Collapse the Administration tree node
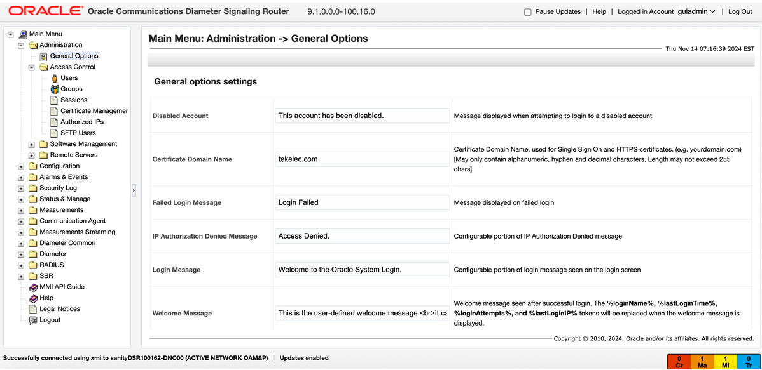Viewport: 762px width, 370px height. click(x=21, y=45)
